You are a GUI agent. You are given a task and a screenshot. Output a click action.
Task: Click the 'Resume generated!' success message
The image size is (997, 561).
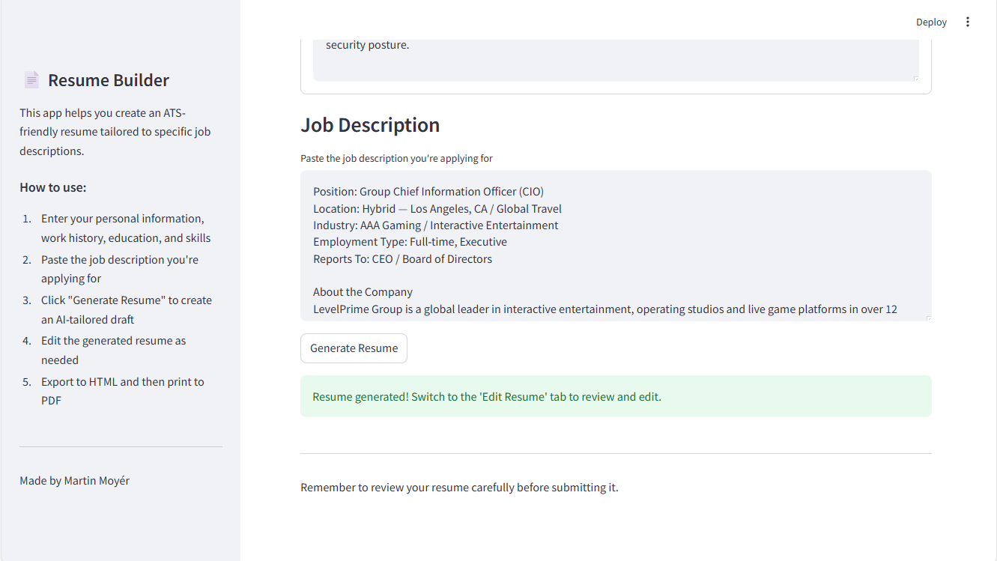coord(616,396)
